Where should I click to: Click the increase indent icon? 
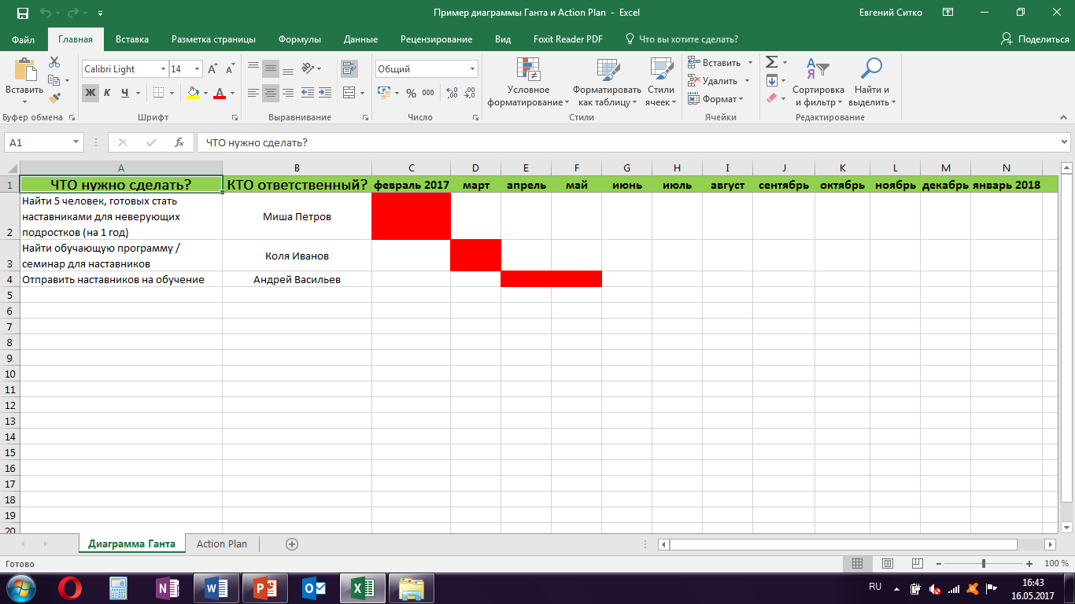[323, 93]
